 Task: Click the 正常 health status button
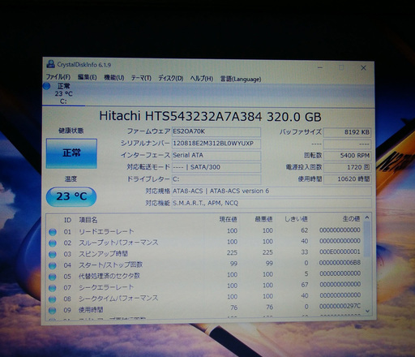pos(71,153)
